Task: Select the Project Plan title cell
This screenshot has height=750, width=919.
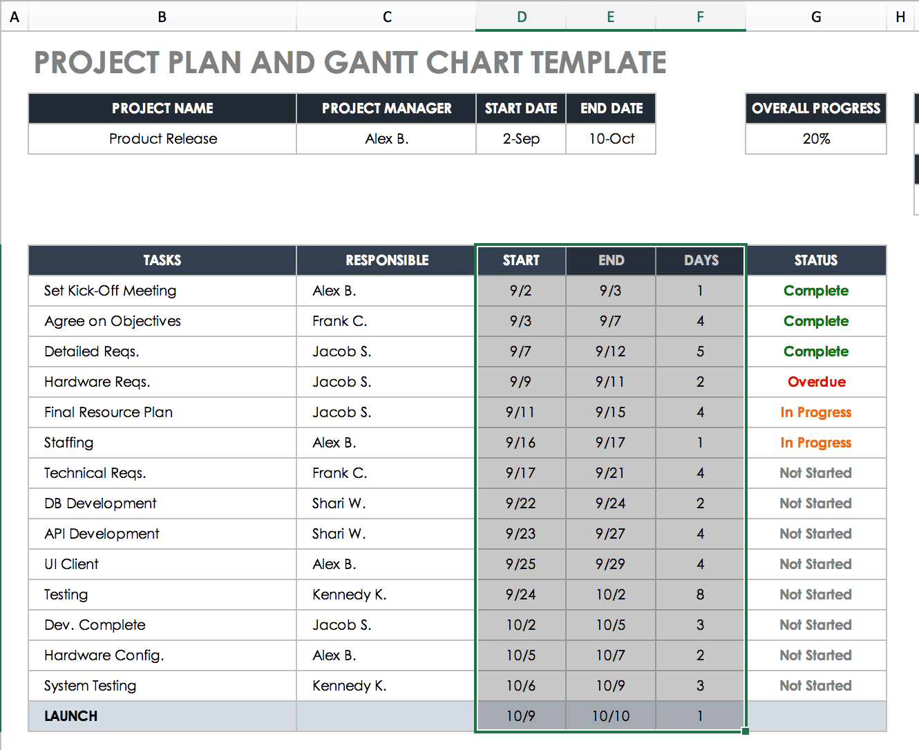Action: [350, 63]
